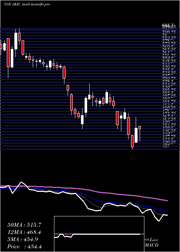The image size is (180, 252).
Task: Click the tallest white candlestick near chart top
Action: (16, 41)
